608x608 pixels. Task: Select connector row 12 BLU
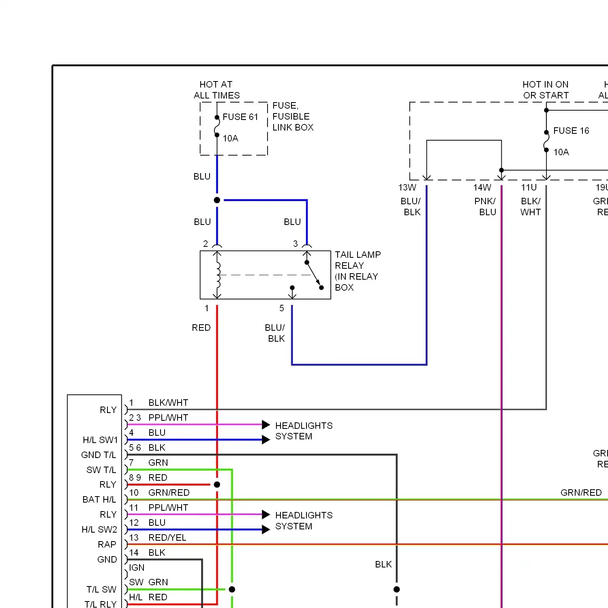147,523
